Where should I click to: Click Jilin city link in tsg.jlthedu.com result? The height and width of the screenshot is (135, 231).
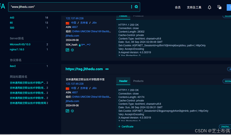click(x=94, y=88)
